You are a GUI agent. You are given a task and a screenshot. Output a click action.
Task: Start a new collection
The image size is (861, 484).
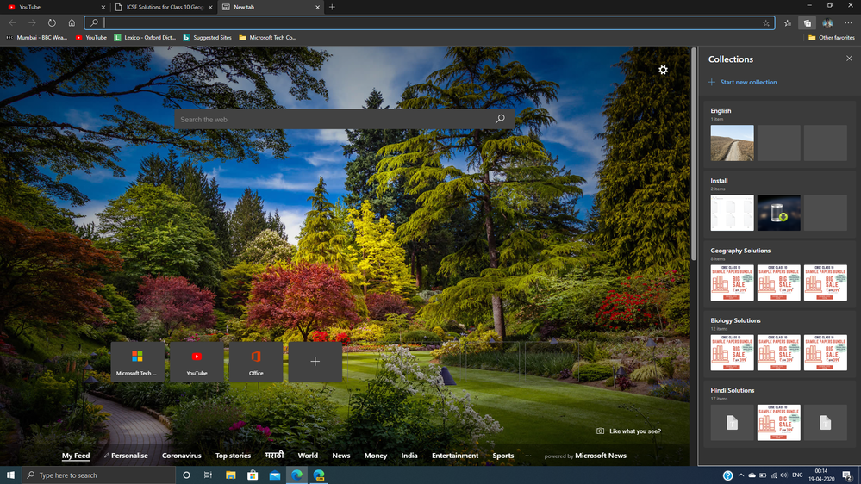748,82
